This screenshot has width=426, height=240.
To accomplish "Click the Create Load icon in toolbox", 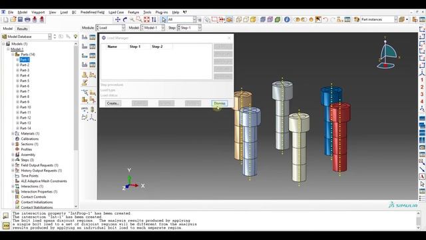I will coord(85,37).
